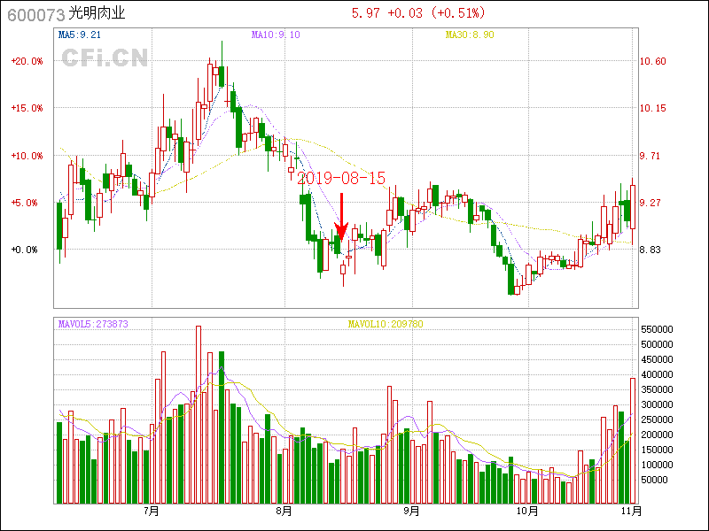The image size is (709, 531).
Task: Select the stock name 光明肉业
Action: [97, 13]
